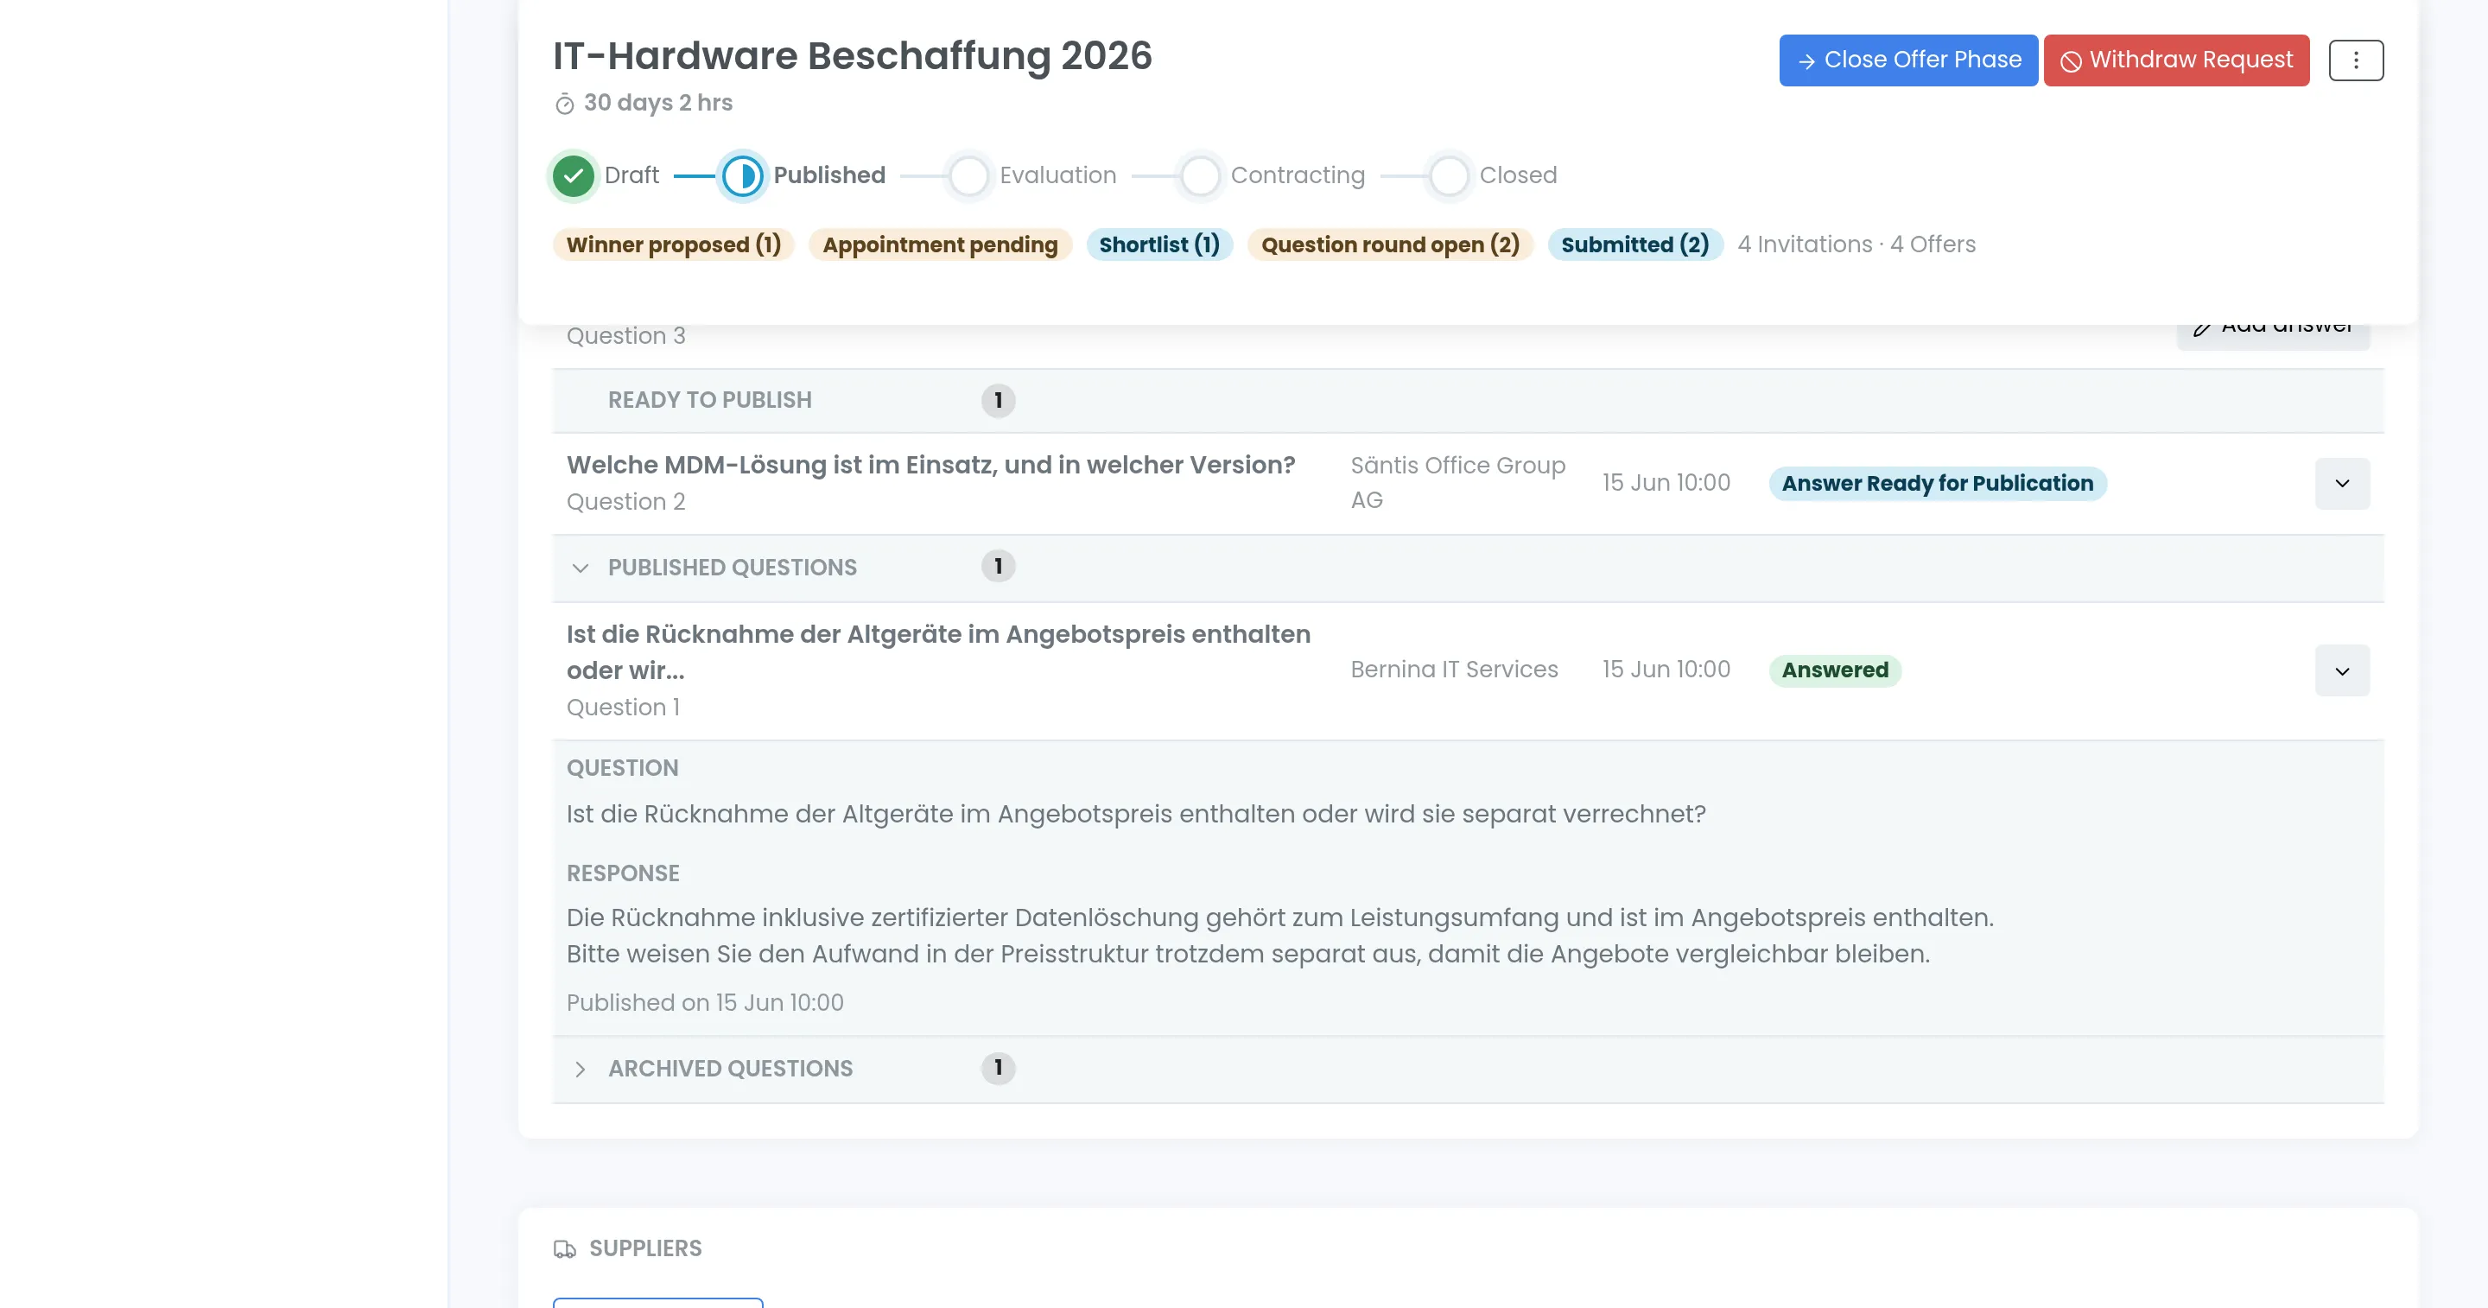Click the Suppliers truck icon
This screenshot has width=2488, height=1308.
pos(564,1248)
